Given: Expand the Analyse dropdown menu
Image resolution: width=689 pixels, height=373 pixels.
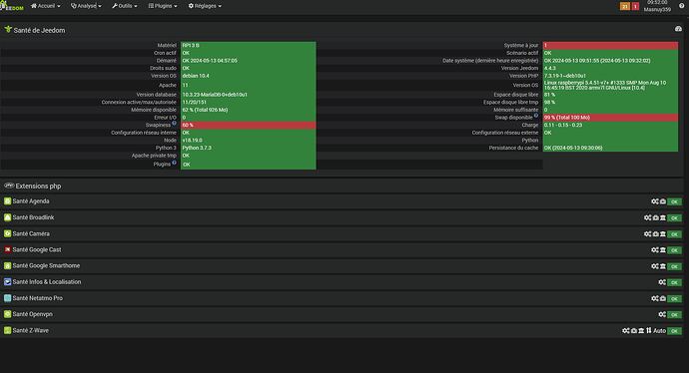Looking at the screenshot, I should [x=86, y=6].
